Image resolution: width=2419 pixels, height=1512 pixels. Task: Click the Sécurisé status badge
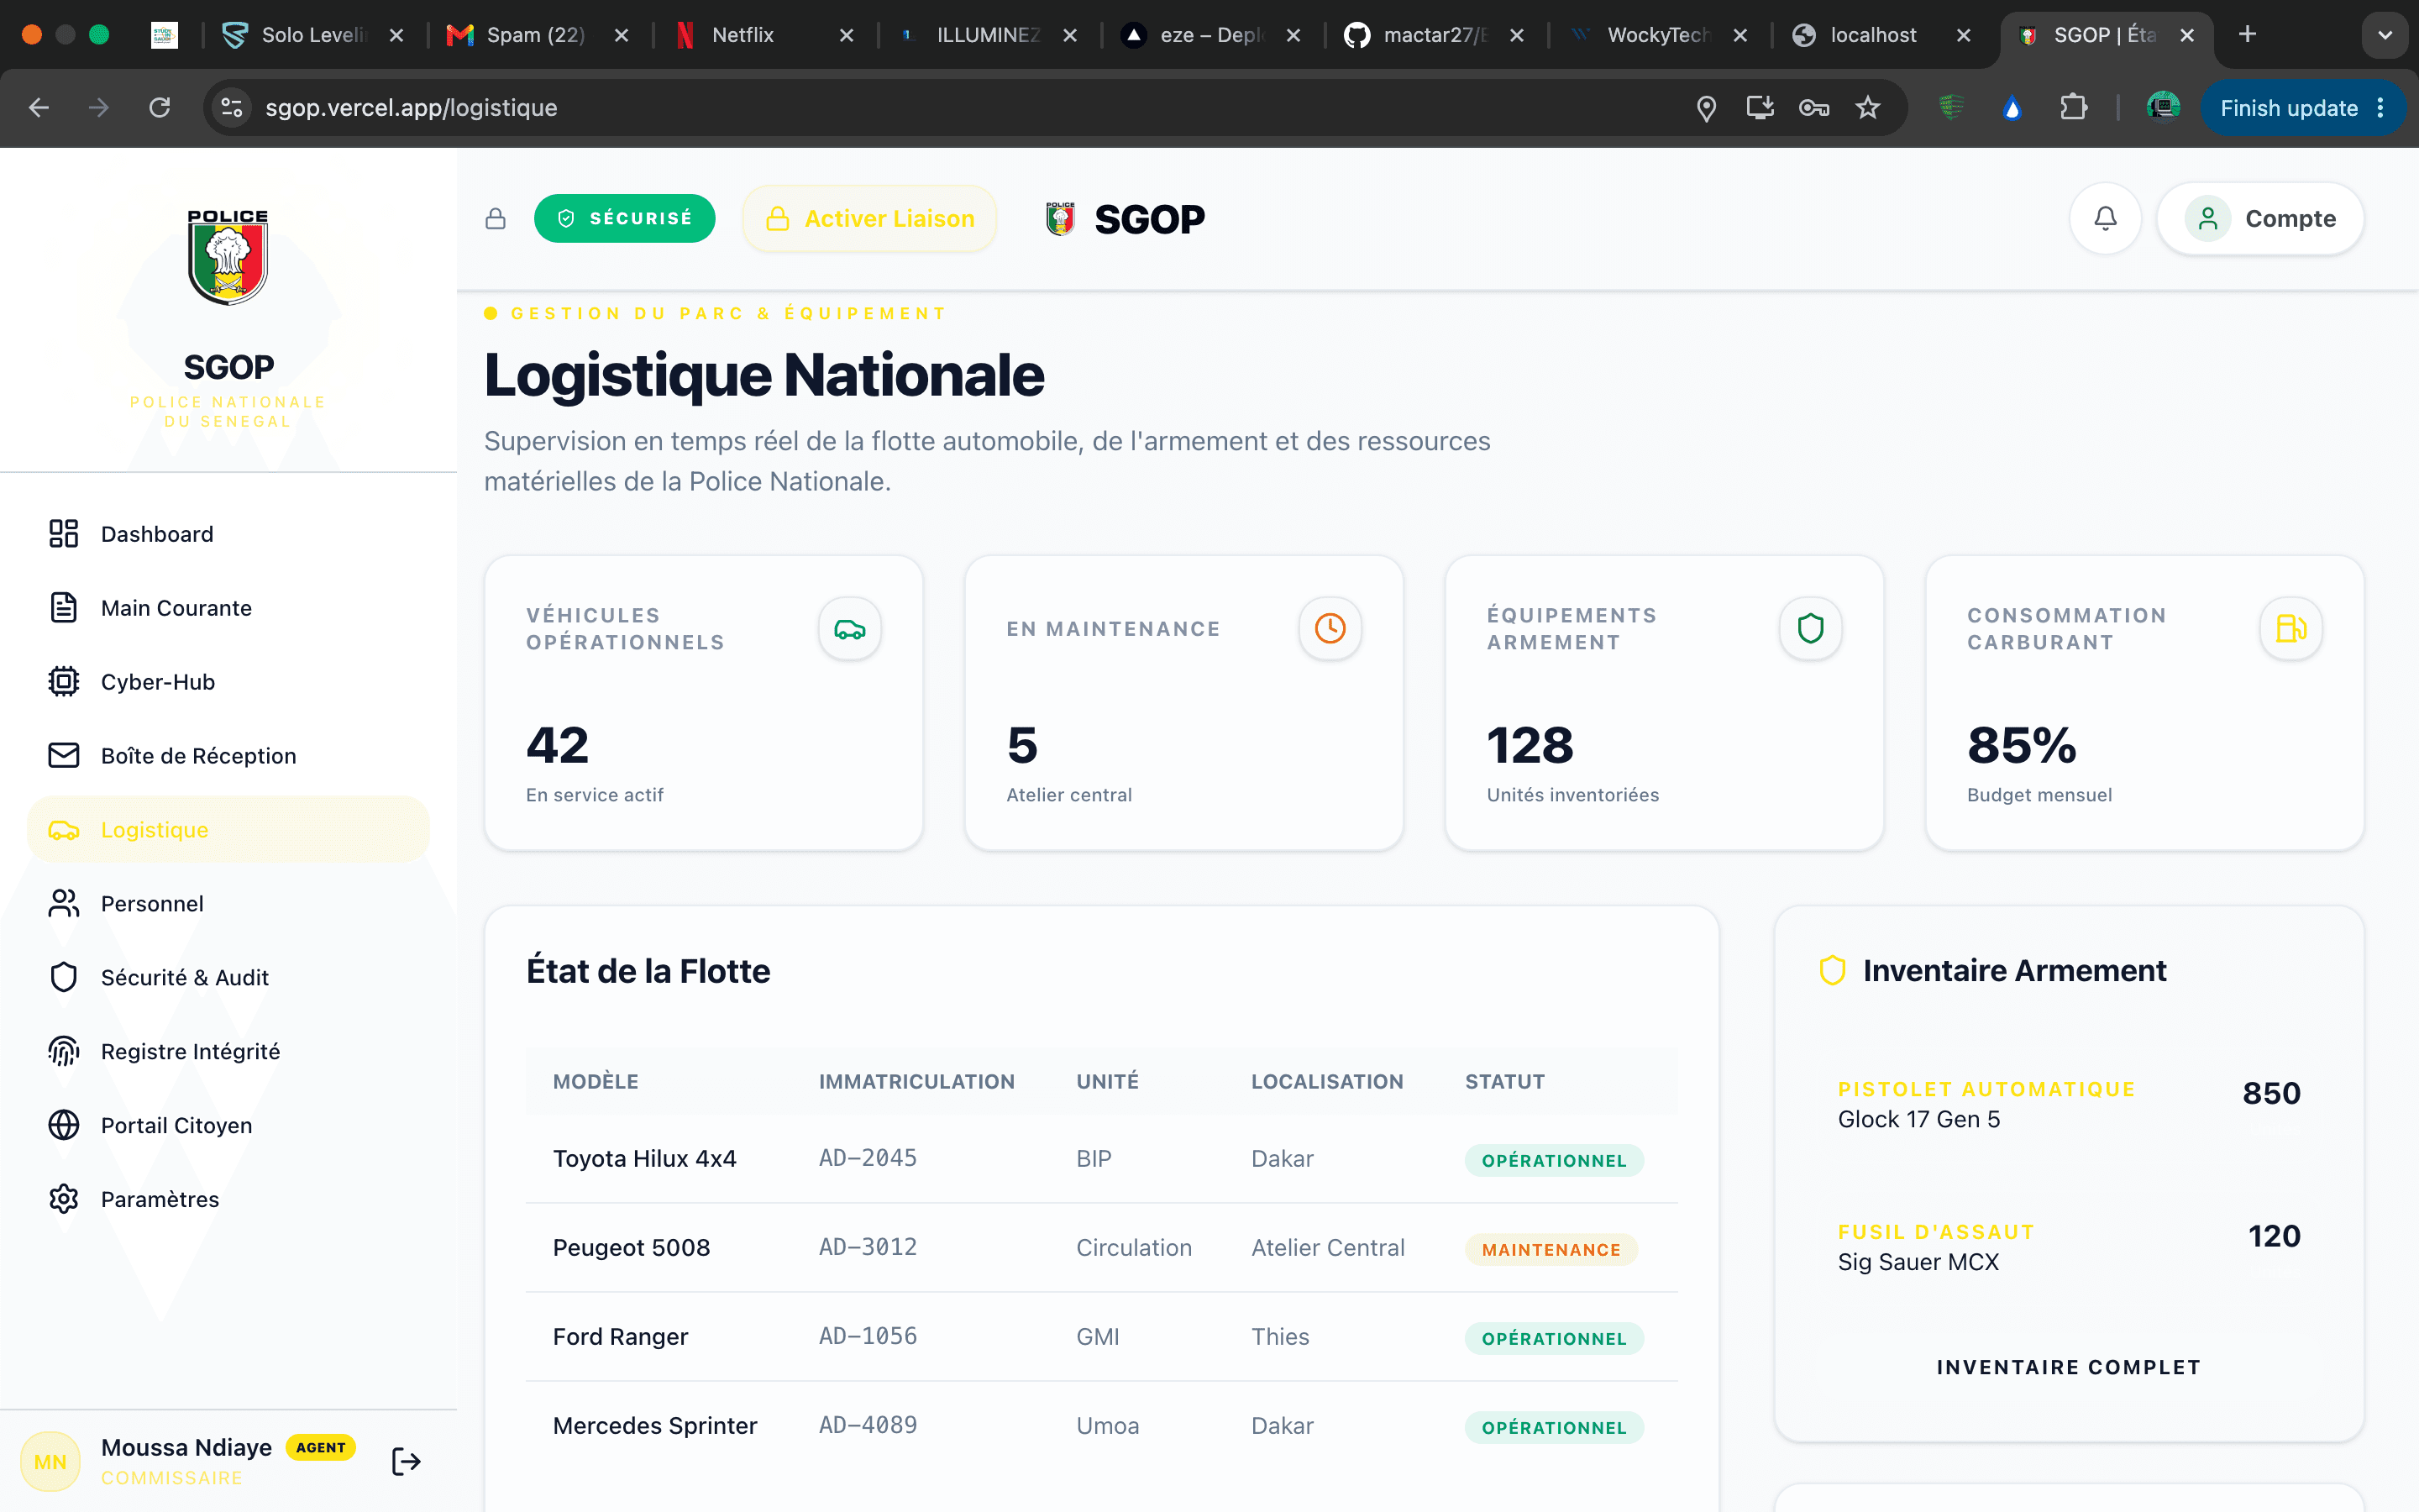625,218
